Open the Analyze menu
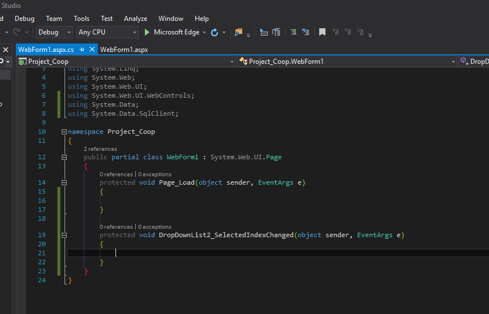Image resolution: width=489 pixels, height=314 pixels. 135,19
